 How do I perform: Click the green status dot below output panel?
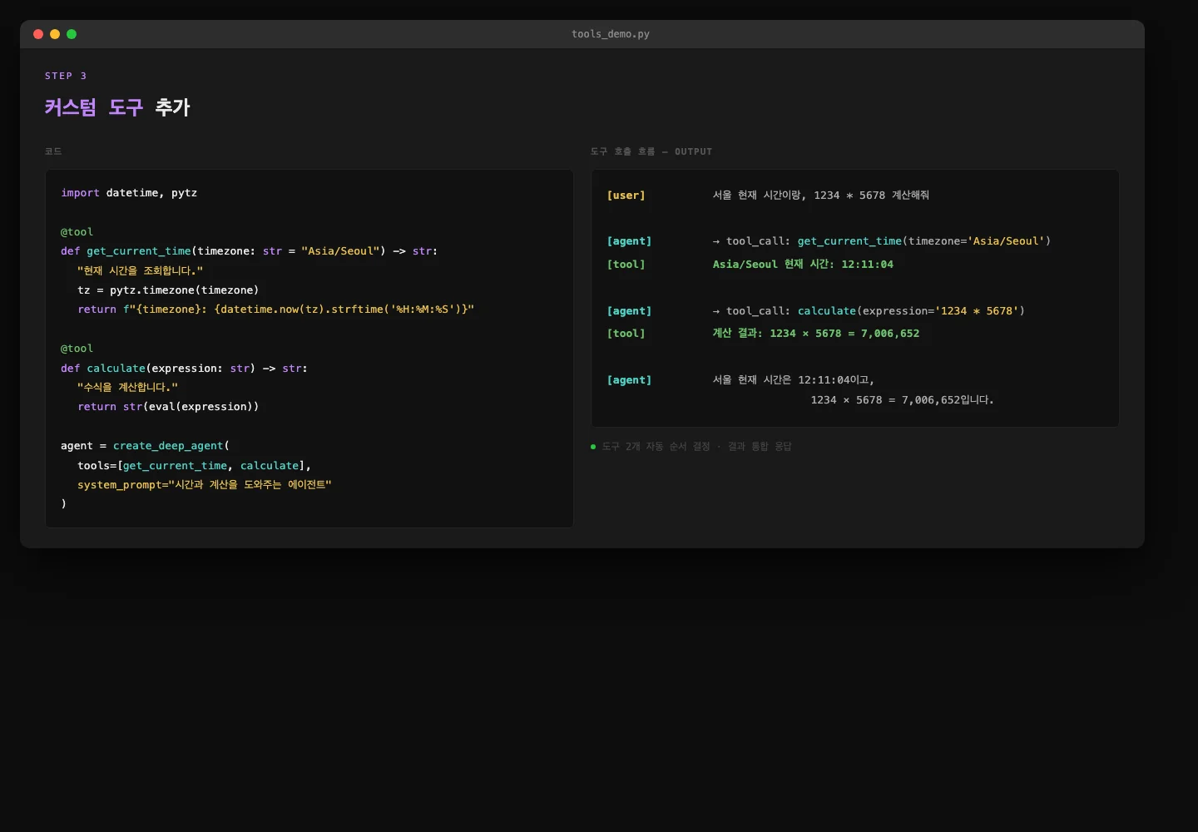[x=593, y=447]
